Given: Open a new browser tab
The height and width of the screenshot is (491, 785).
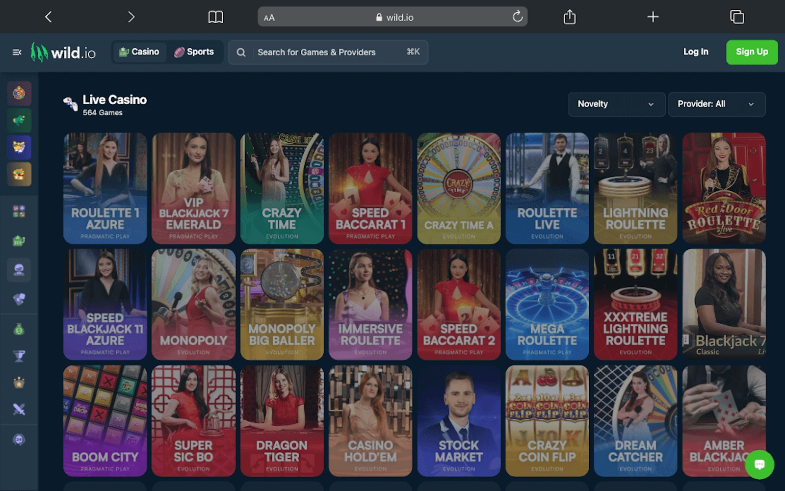Looking at the screenshot, I should [653, 17].
